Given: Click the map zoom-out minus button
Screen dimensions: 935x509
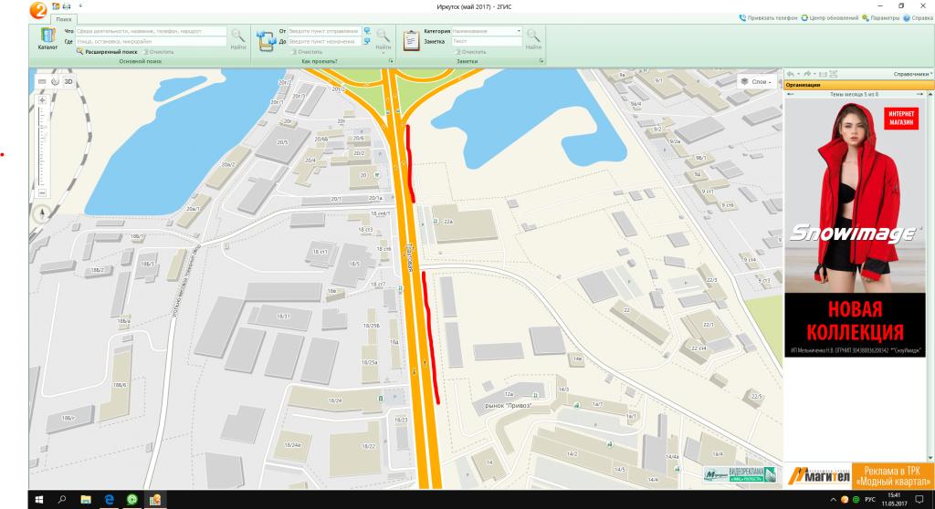Looking at the screenshot, I should (42, 192).
